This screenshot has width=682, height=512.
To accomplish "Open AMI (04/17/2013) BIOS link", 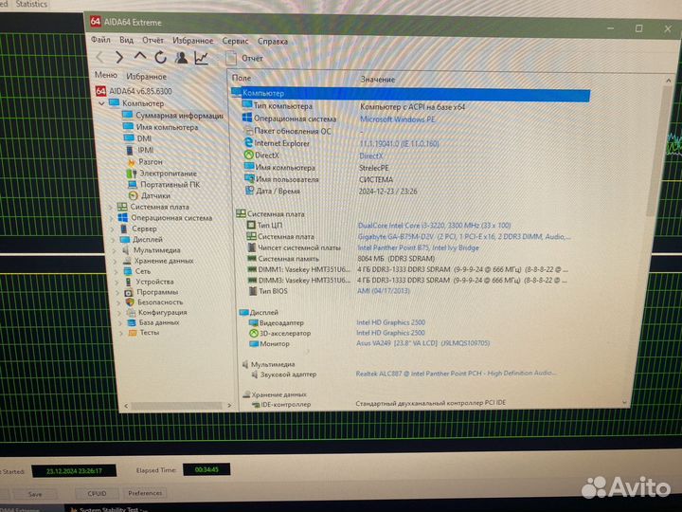I will [384, 290].
